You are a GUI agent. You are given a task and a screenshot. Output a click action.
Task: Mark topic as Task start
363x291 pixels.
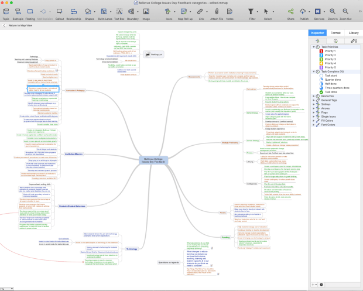point(328,76)
